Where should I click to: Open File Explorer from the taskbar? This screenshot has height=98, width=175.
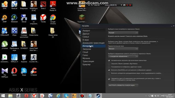(x=10, y=96)
